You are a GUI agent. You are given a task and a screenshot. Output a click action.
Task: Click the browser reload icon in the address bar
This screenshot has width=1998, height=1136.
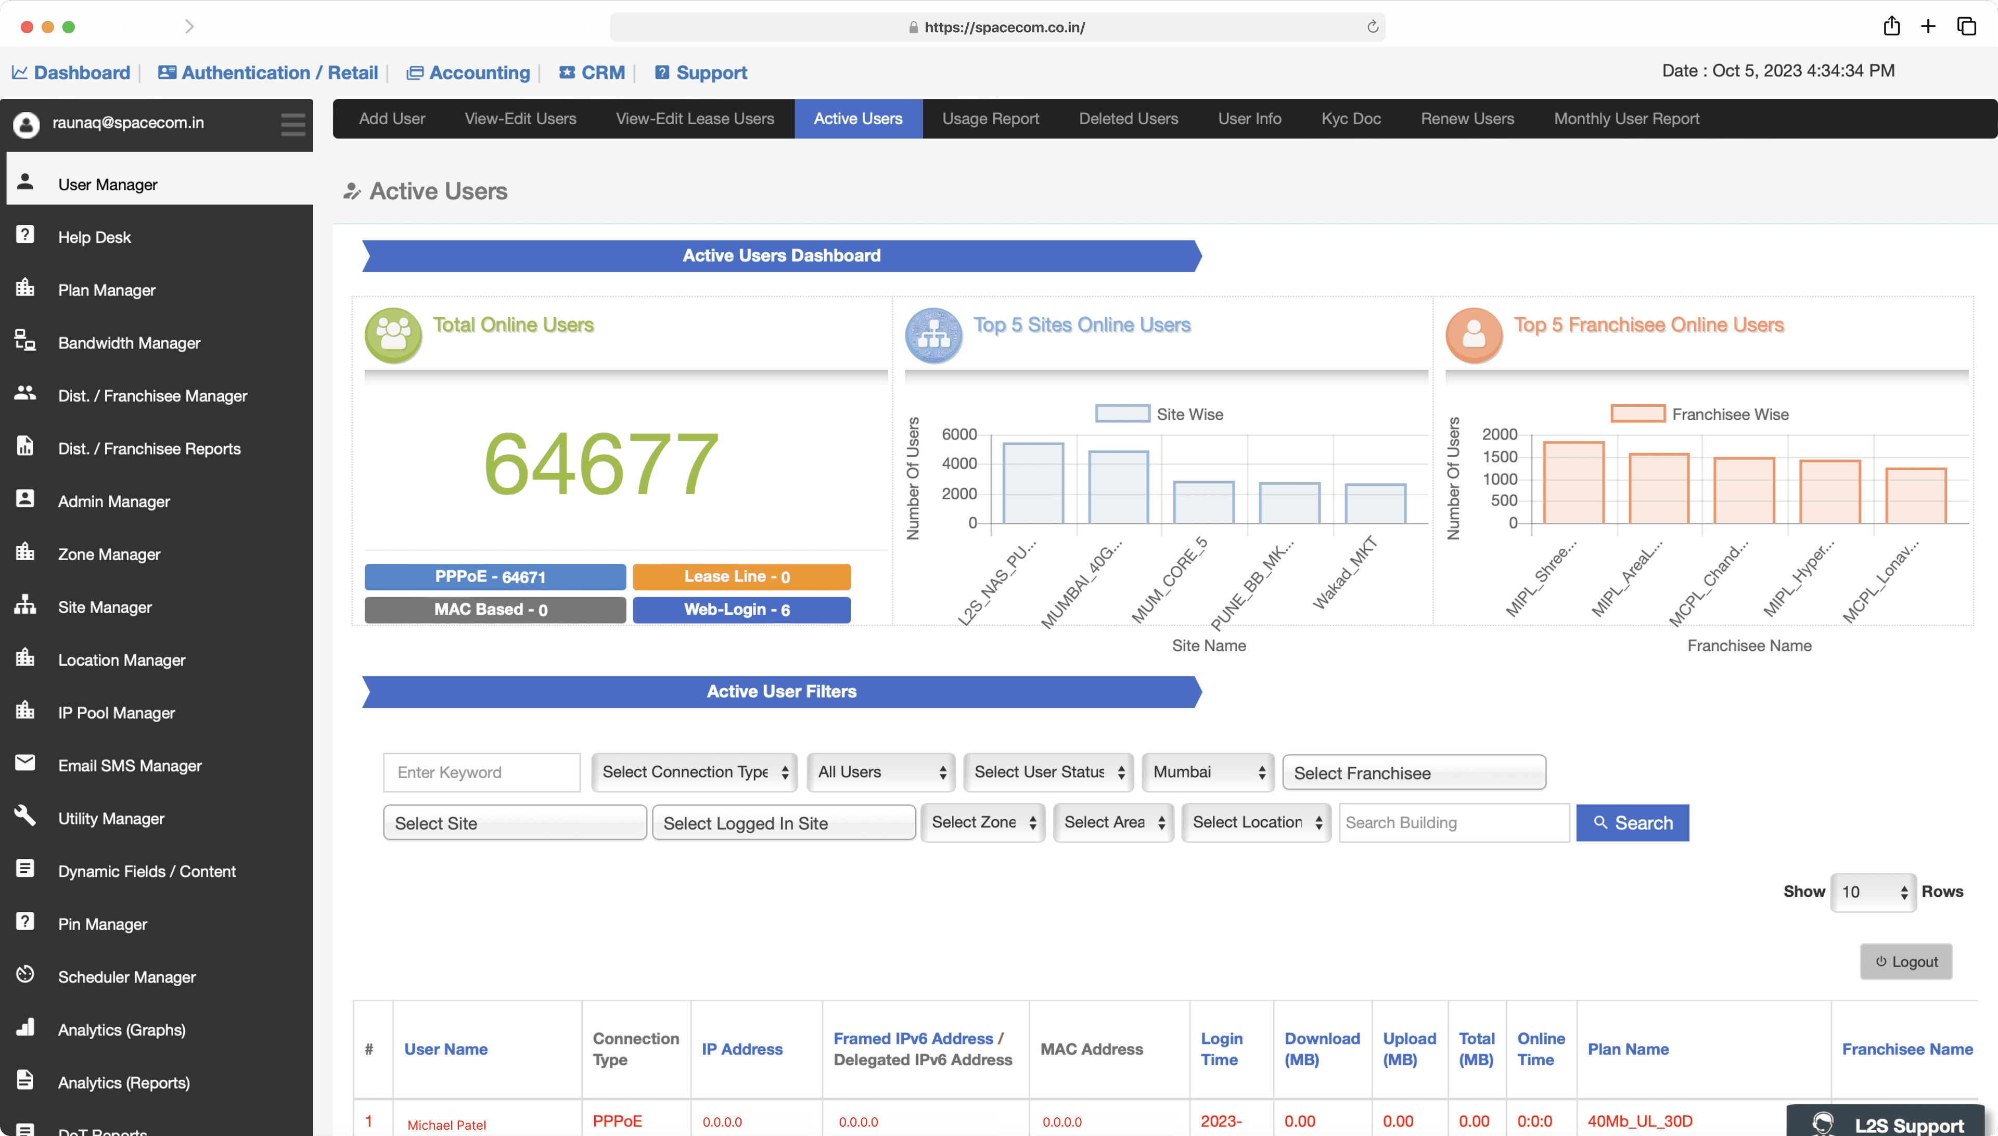(x=1372, y=27)
